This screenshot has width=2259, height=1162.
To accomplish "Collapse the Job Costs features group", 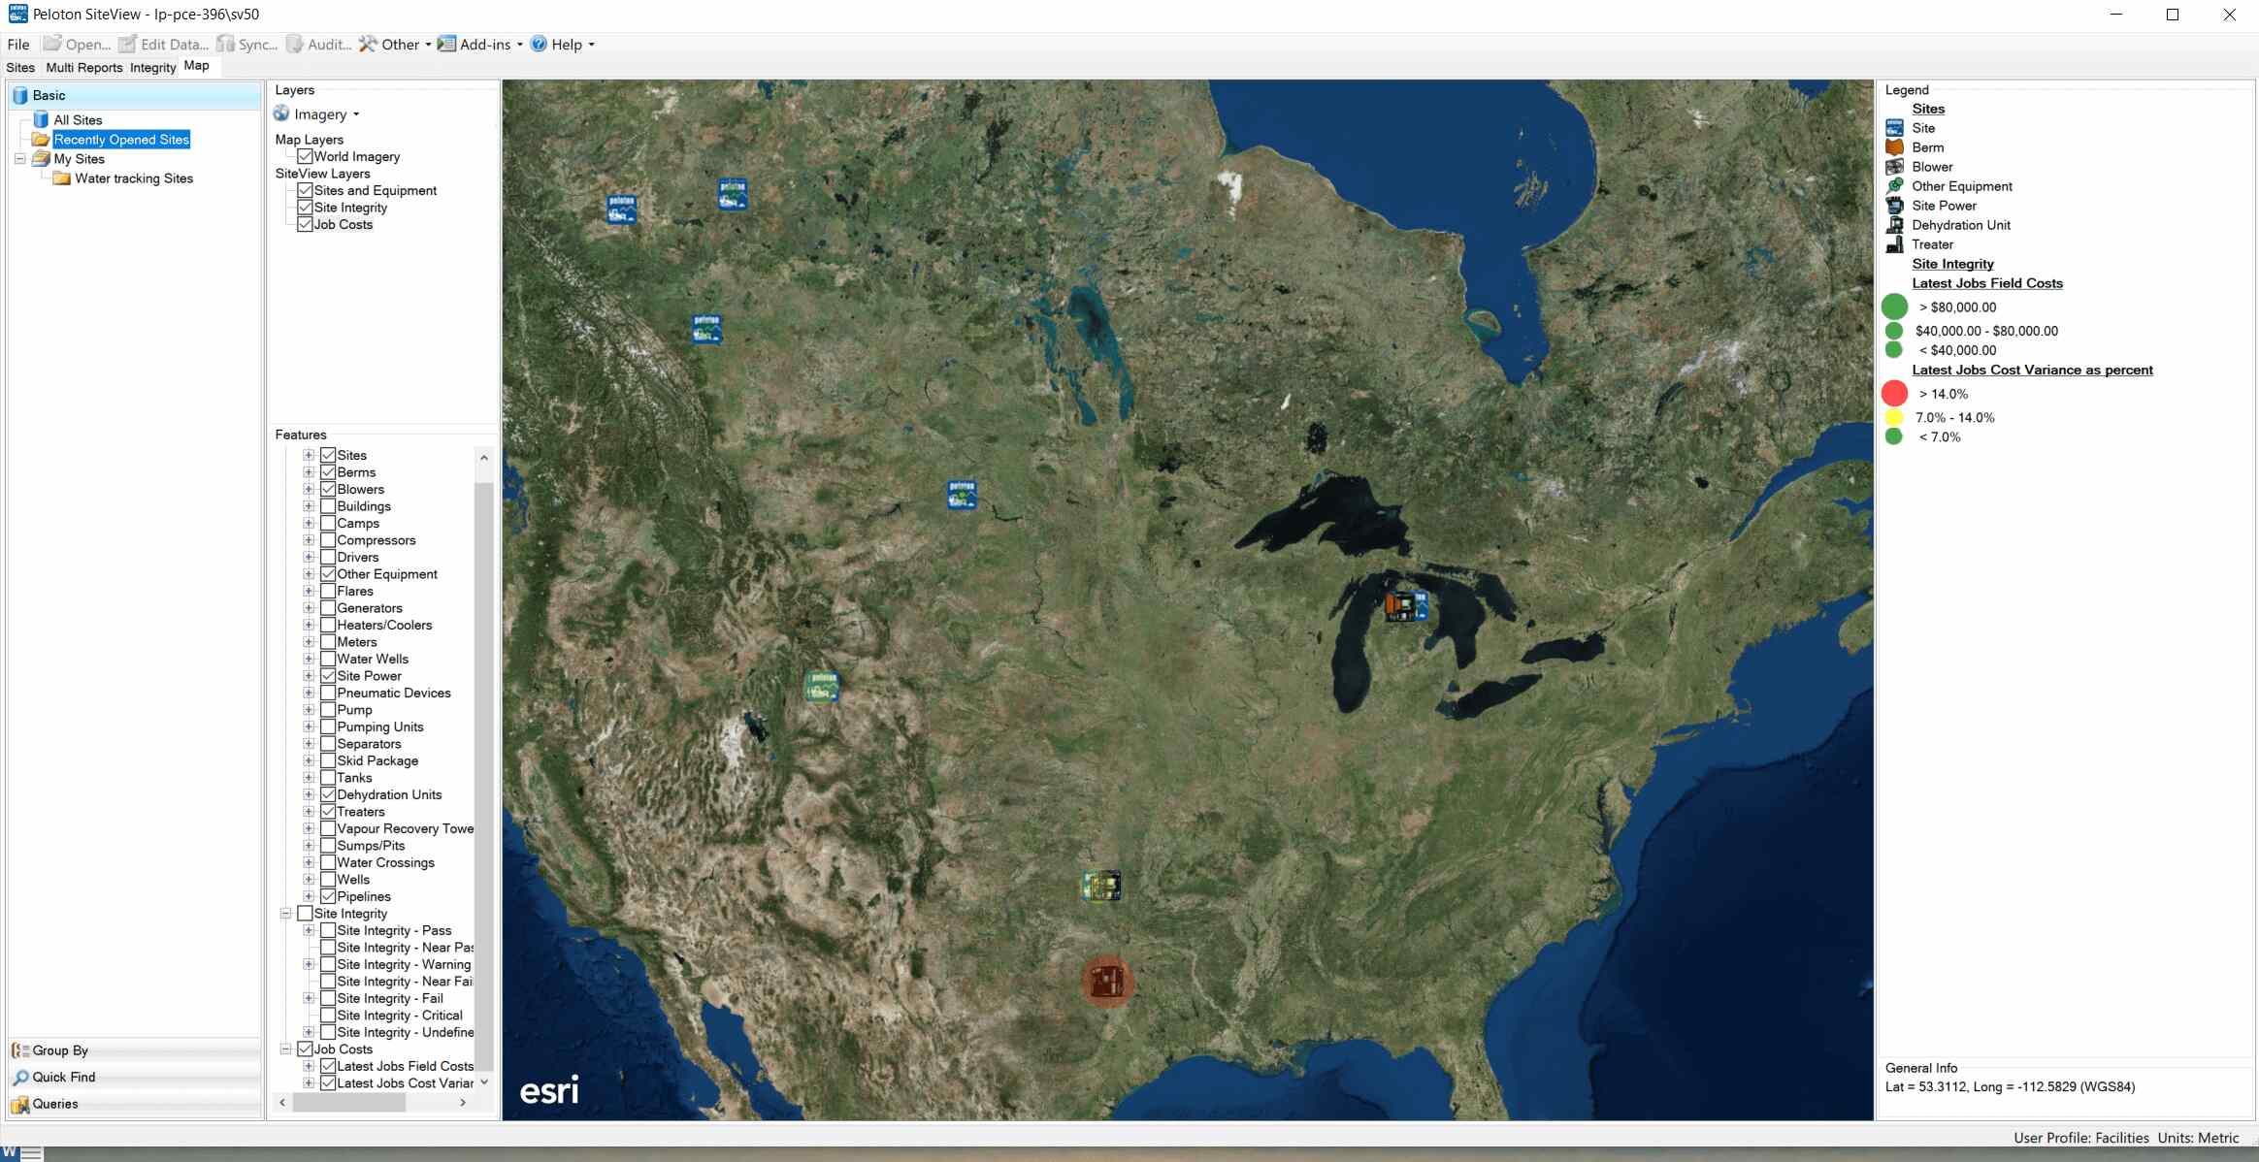I will (285, 1049).
